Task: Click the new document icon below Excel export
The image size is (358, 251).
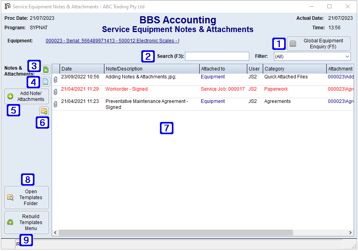Action: tap(46, 81)
